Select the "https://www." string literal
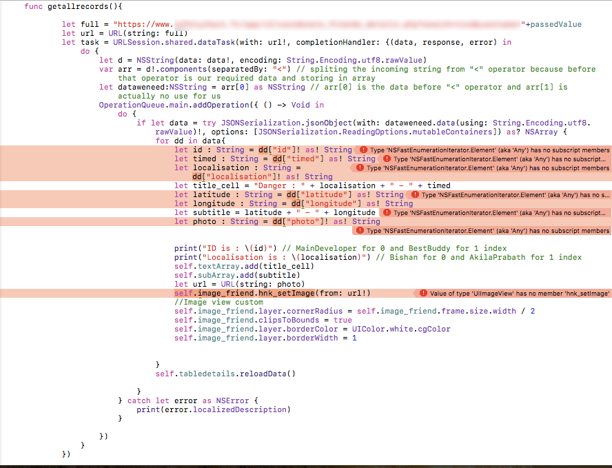The image size is (612, 468). [x=143, y=24]
